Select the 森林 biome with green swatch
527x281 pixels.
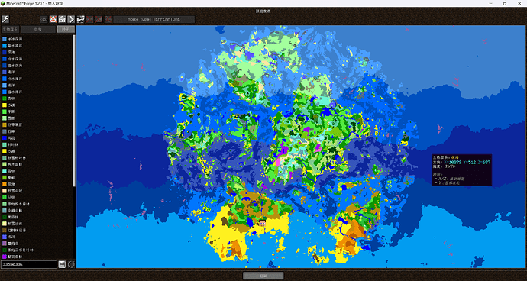click(37, 99)
